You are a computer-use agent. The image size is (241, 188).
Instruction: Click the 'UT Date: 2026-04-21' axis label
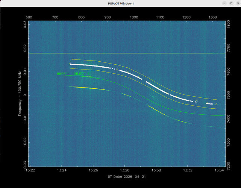click(x=127, y=177)
